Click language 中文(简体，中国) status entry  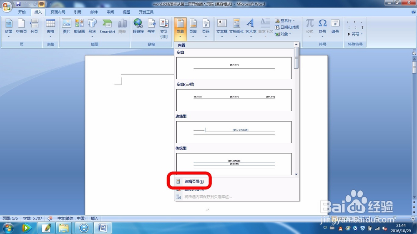point(71,218)
